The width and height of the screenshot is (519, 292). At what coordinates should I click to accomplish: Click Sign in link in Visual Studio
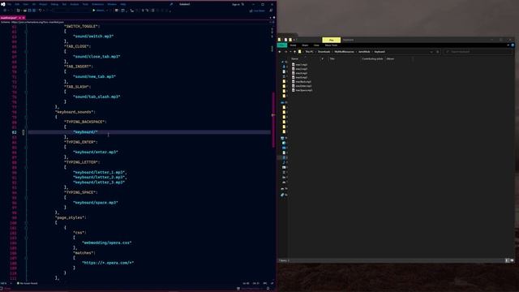236,4
